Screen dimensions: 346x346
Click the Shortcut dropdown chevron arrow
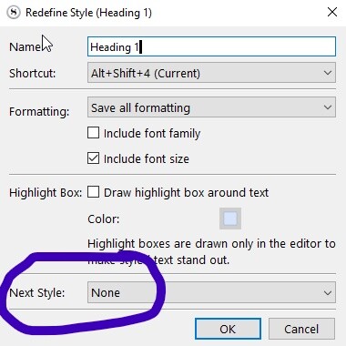click(328, 73)
